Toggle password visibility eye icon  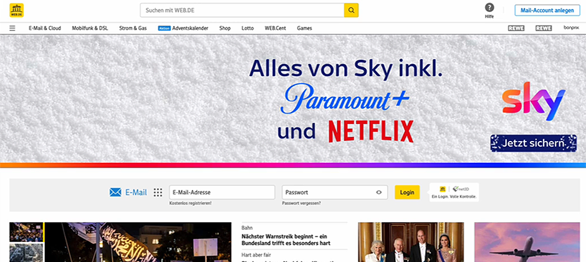coord(379,193)
